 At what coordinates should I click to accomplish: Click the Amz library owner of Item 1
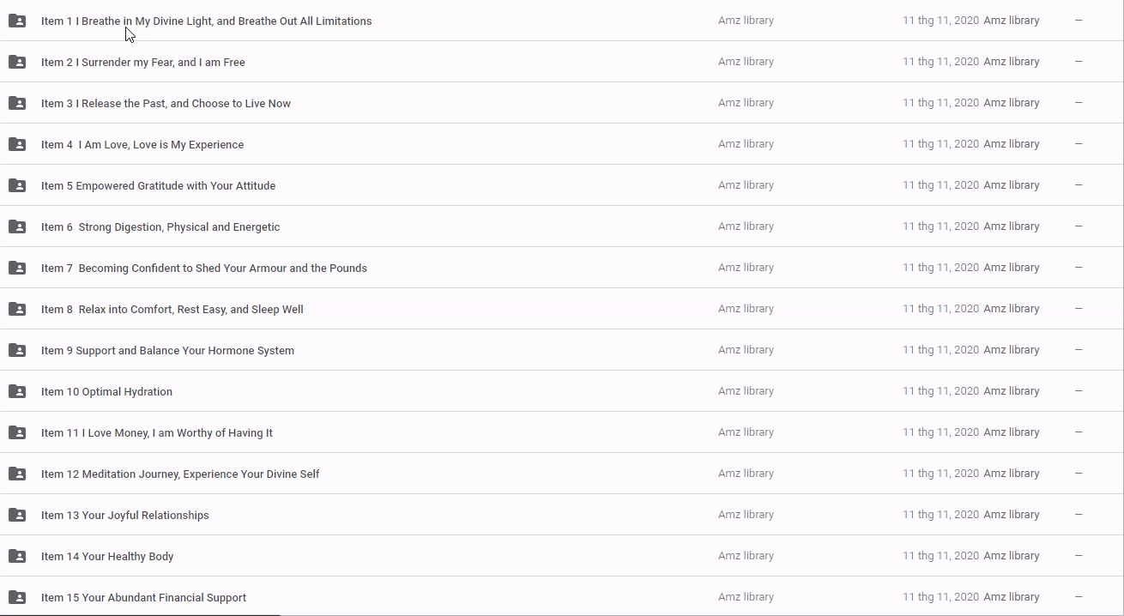click(746, 21)
